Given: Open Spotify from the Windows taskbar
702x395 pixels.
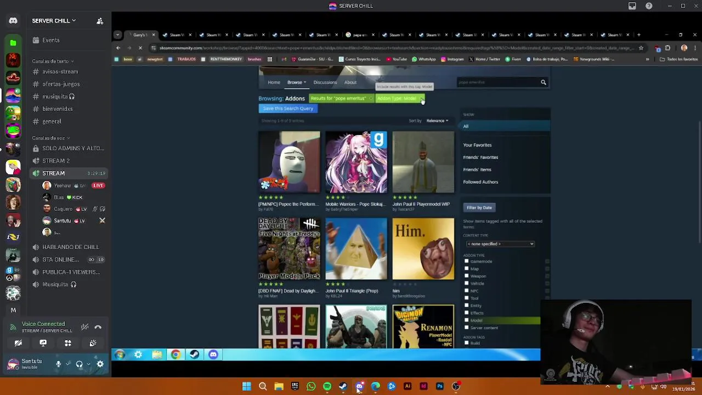Looking at the screenshot, I should pos(327,386).
